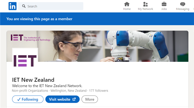The height and width of the screenshot is (108, 194).
Task: Click the My Network label text
Action: coord(145,9)
